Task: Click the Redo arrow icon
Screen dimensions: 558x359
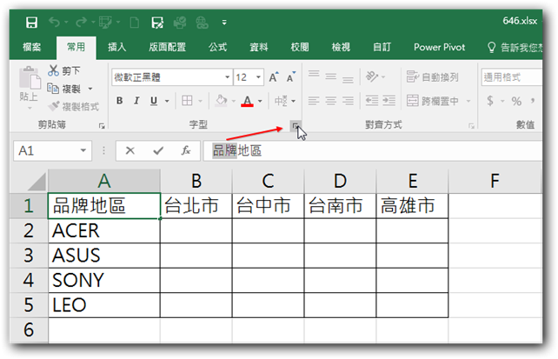Action: coord(81,23)
